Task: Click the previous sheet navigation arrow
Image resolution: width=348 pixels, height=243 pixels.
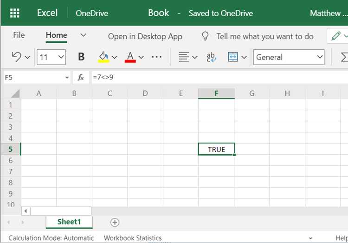Action: coord(9,222)
